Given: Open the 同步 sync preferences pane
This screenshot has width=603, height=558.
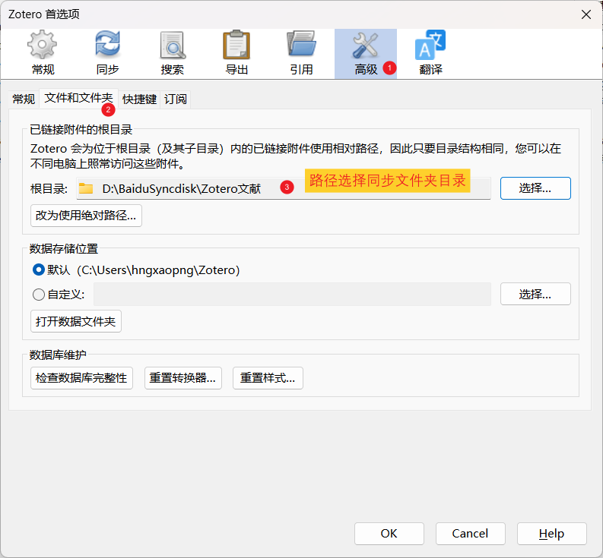Looking at the screenshot, I should coord(107,53).
